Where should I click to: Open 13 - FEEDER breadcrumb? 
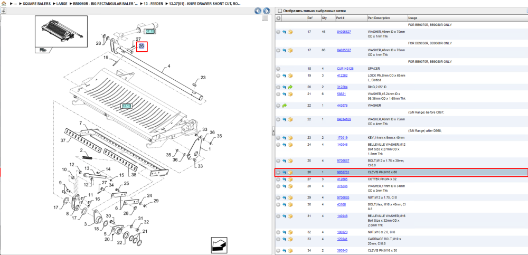[x=154, y=3]
